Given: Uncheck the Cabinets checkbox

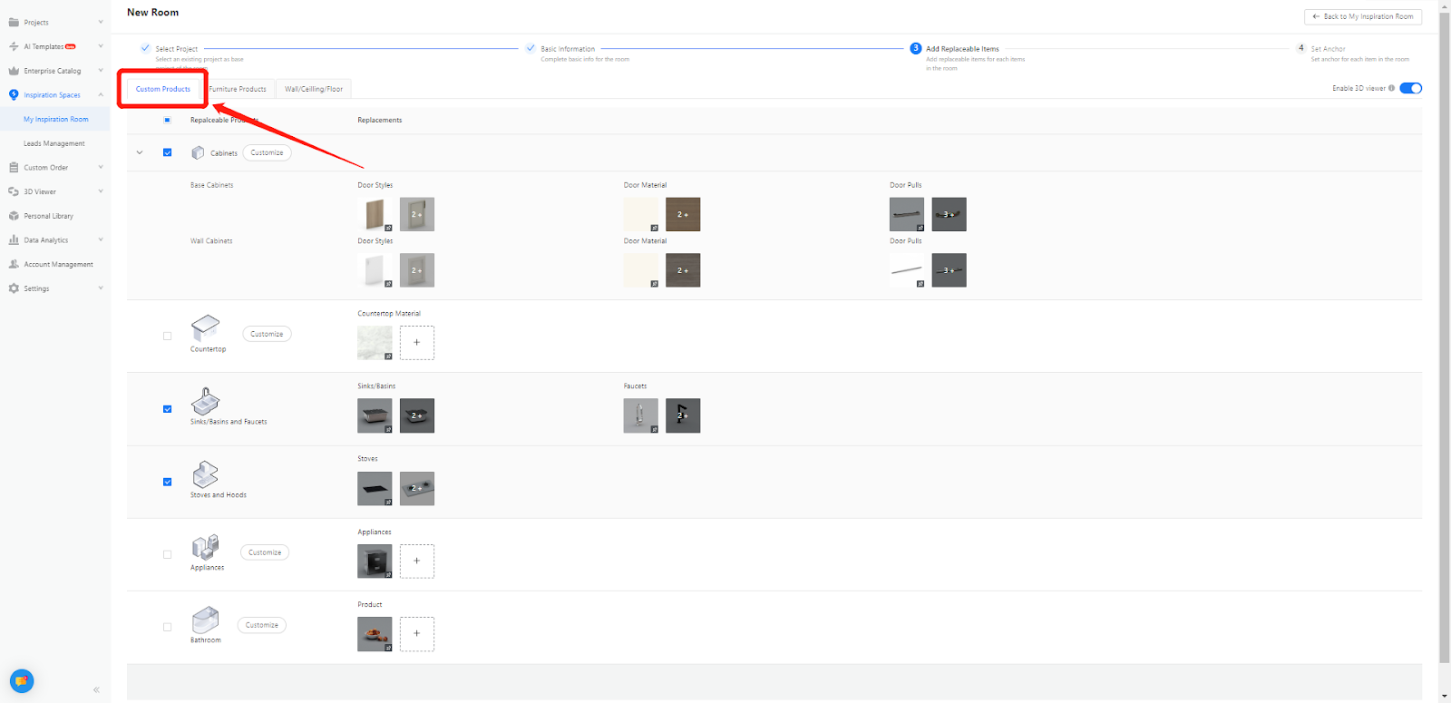Looking at the screenshot, I should 167,152.
